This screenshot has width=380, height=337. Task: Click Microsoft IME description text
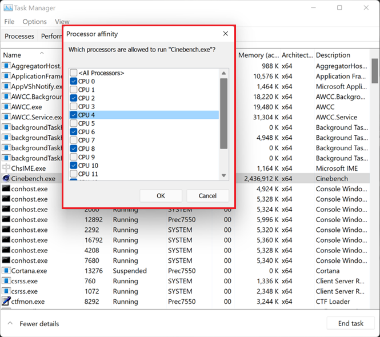pos(337,168)
